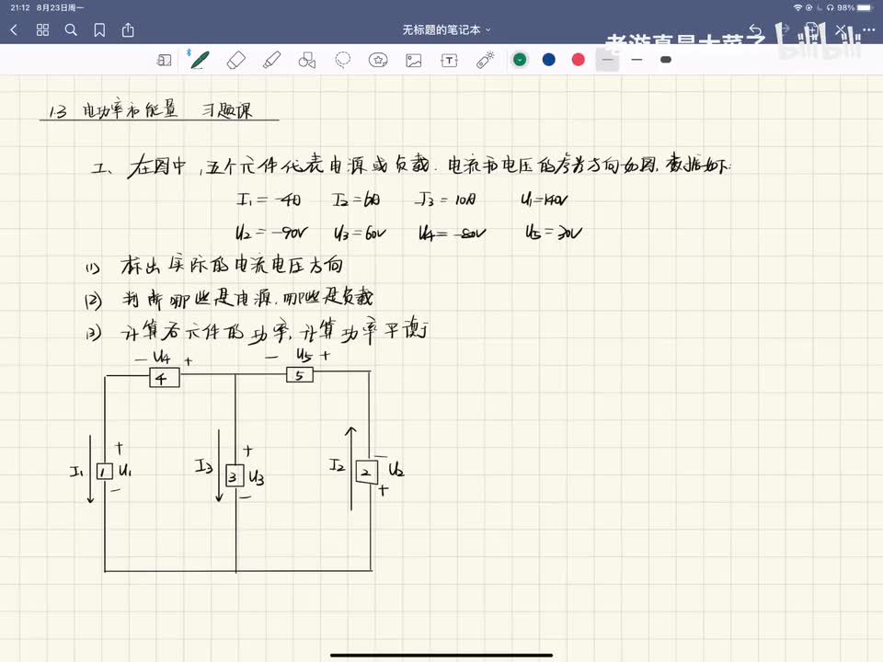This screenshot has width=883, height=662.
Task: Open the three-dot more options menu
Action: click(x=869, y=29)
